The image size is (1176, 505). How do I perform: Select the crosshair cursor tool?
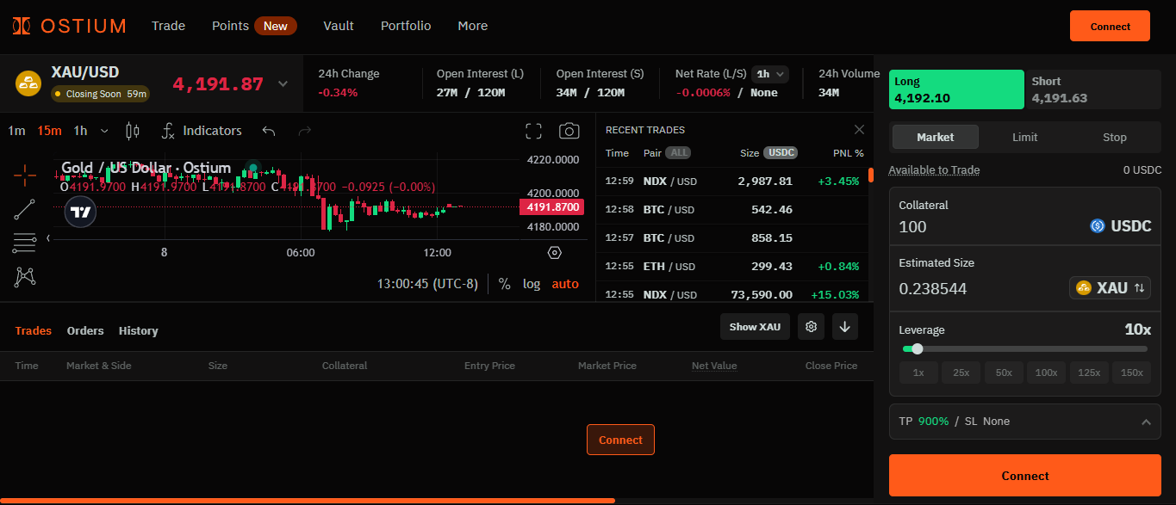(25, 176)
